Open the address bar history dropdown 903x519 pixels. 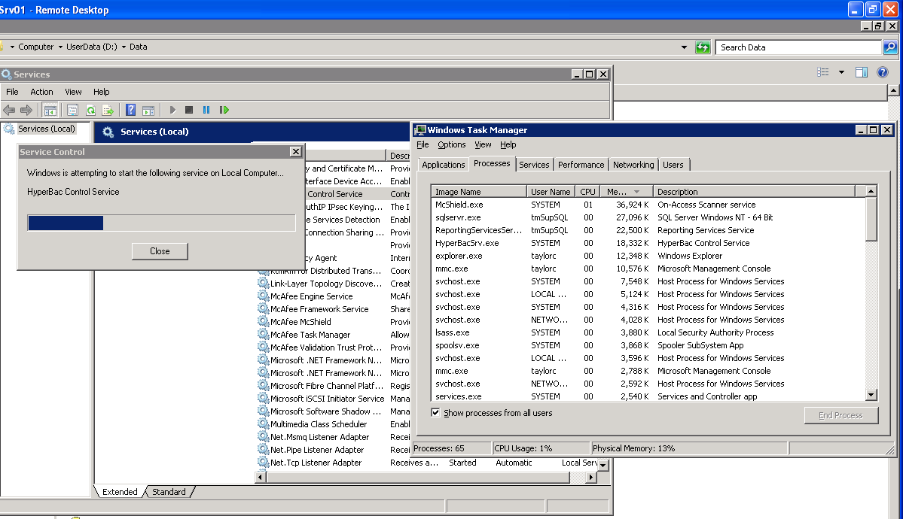(684, 47)
